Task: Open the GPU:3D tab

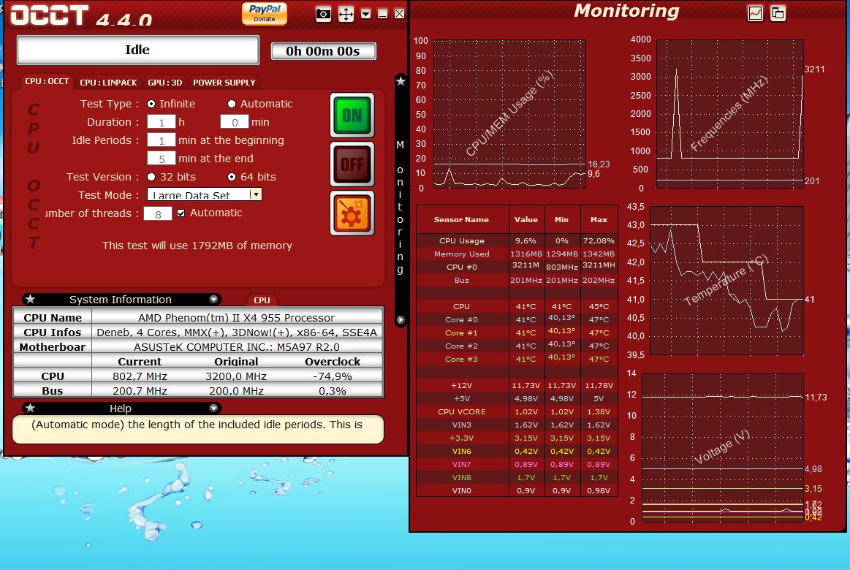Action: pyautogui.click(x=164, y=83)
